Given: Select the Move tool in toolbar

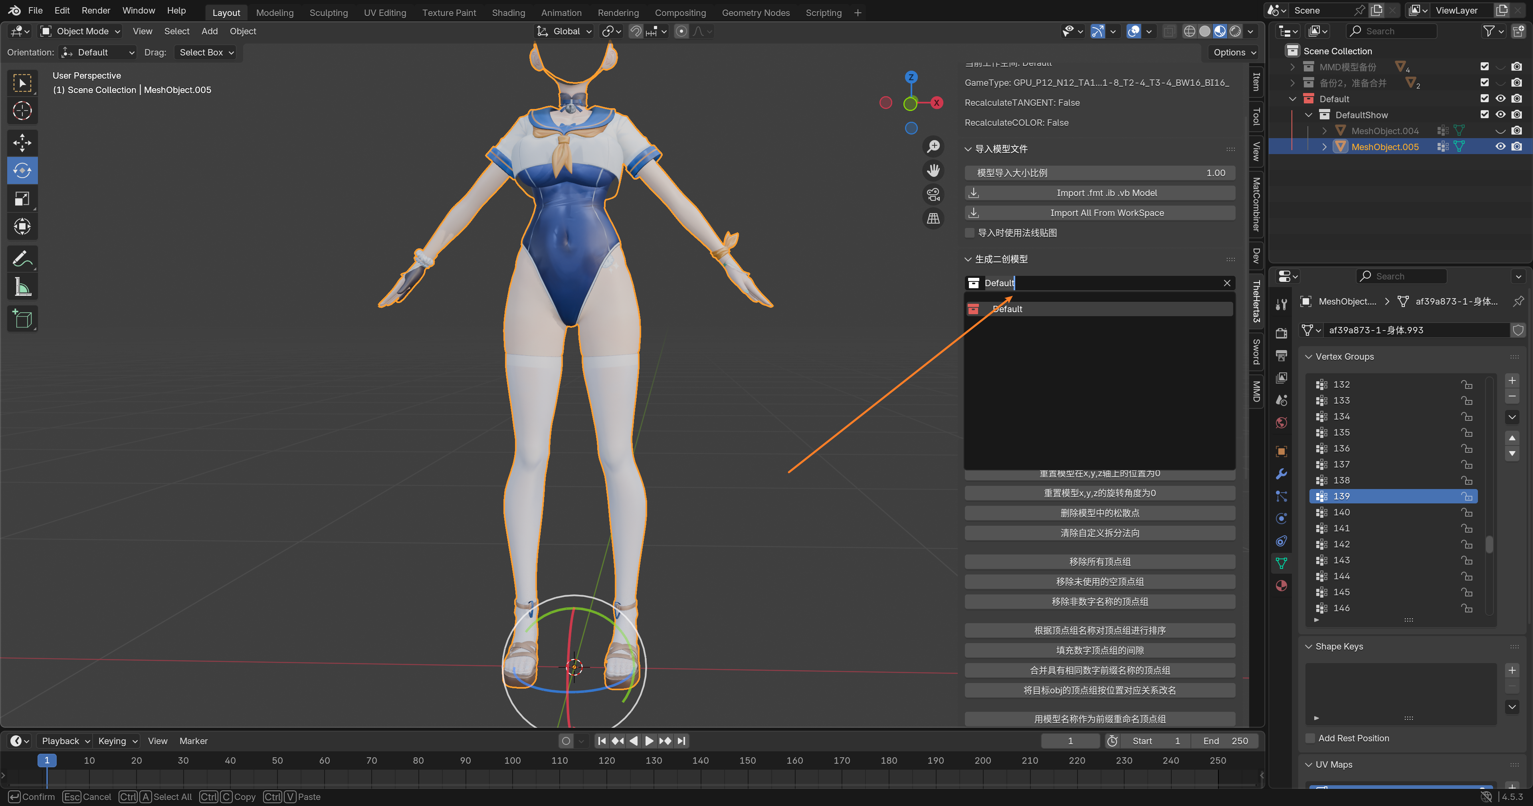Looking at the screenshot, I should coord(22,142).
